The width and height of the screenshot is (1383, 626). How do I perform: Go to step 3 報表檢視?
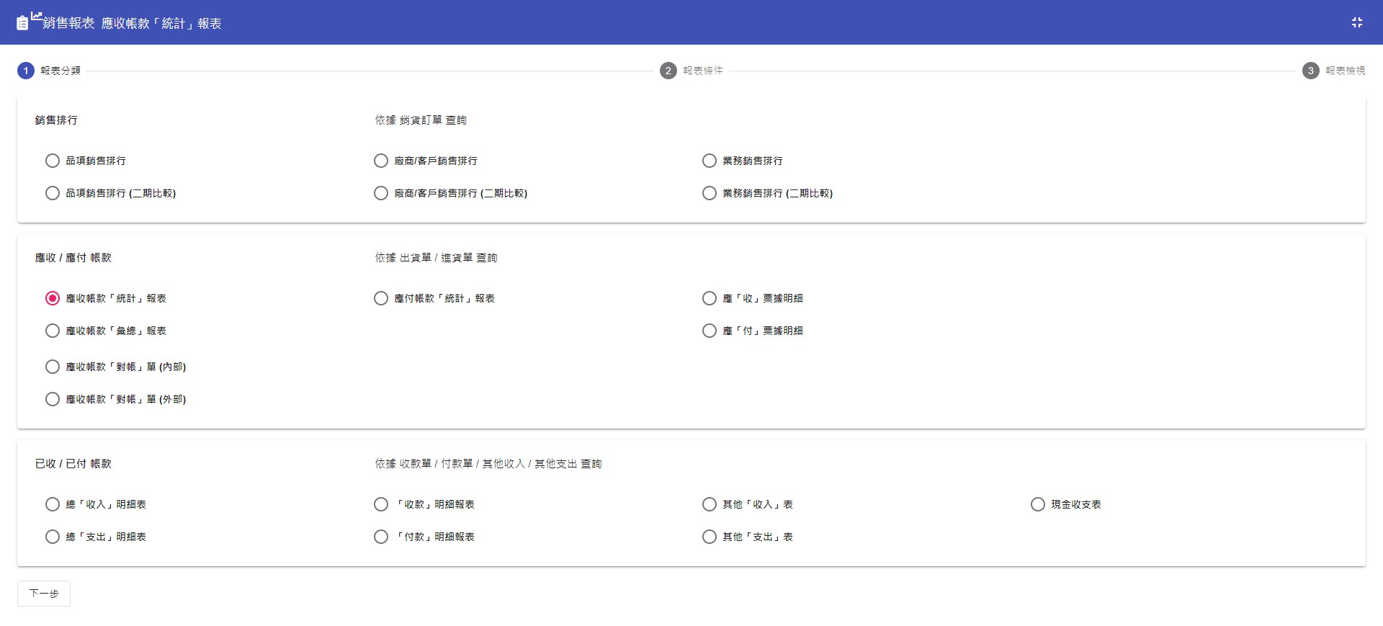point(1310,71)
